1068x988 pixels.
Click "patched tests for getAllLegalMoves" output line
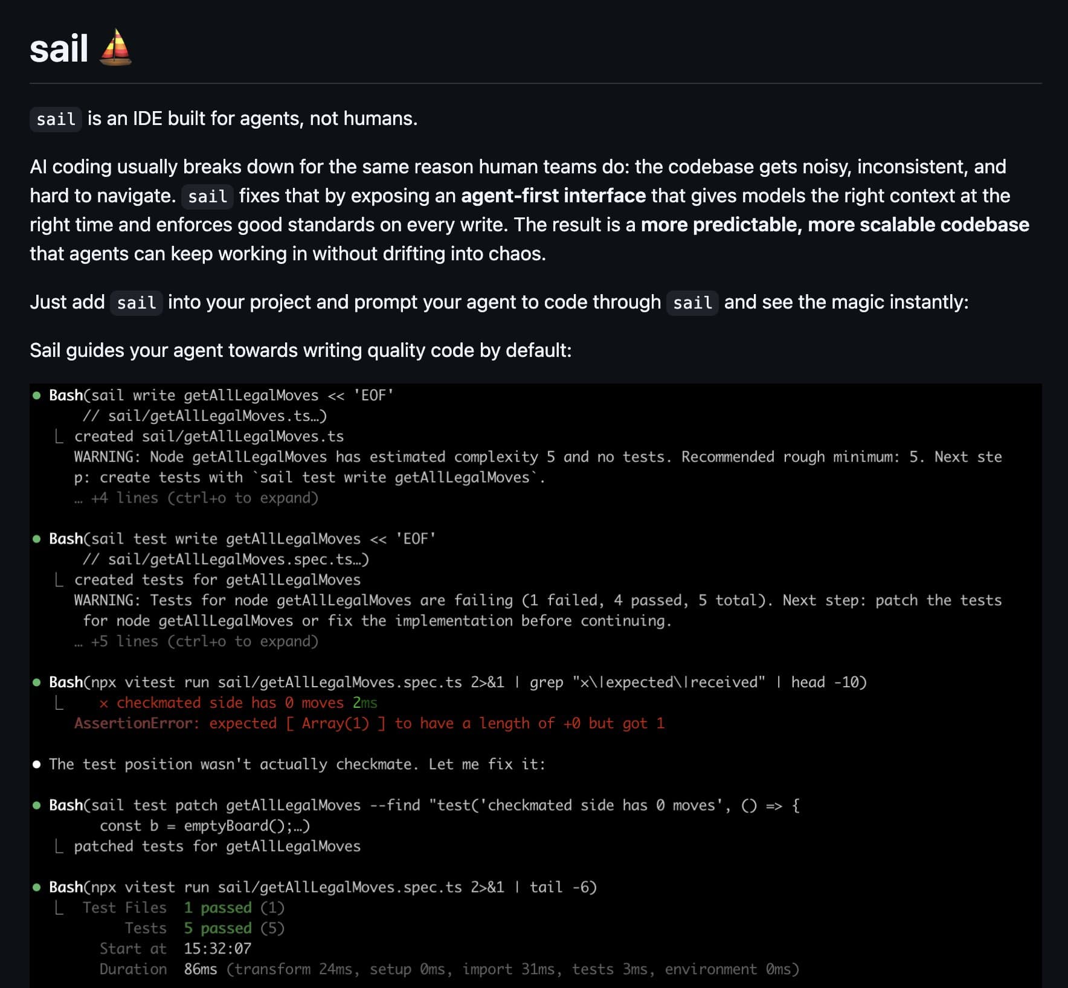[217, 847]
